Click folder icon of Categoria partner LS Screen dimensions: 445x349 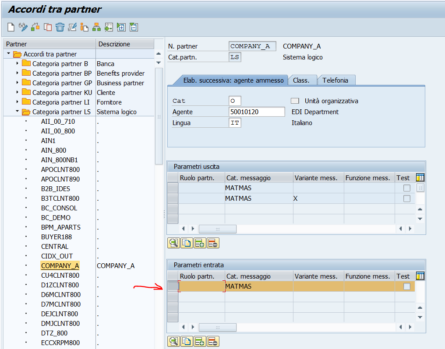26,112
